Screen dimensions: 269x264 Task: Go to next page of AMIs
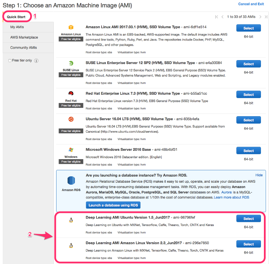tap(260, 17)
